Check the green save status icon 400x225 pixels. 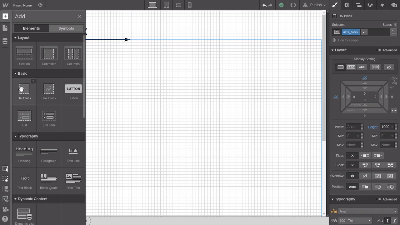pos(281,5)
